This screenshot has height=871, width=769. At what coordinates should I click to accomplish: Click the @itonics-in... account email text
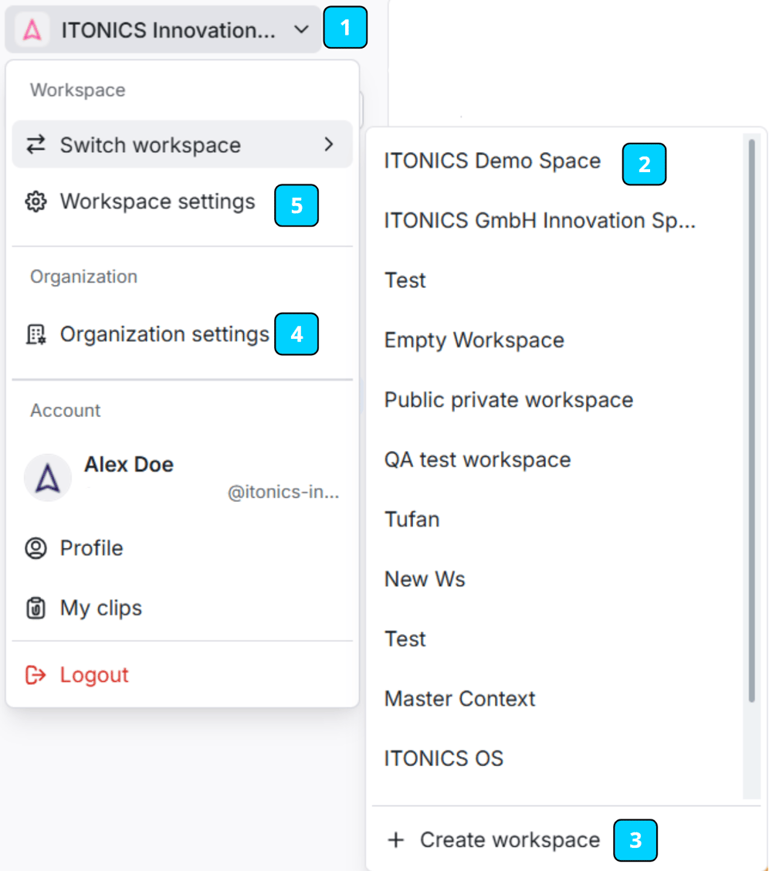283,492
